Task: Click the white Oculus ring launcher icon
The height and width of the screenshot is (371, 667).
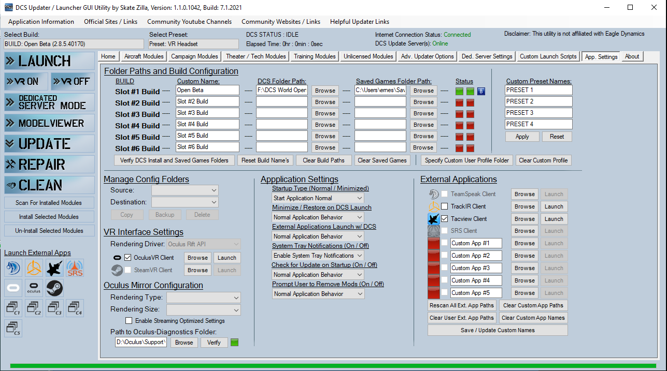Action: pos(13,288)
